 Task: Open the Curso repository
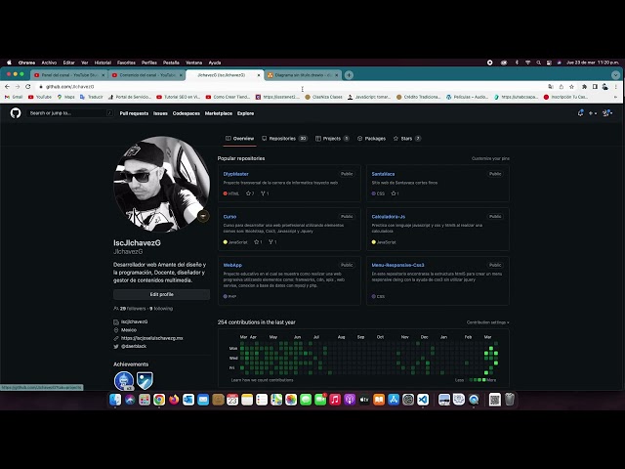(x=230, y=217)
